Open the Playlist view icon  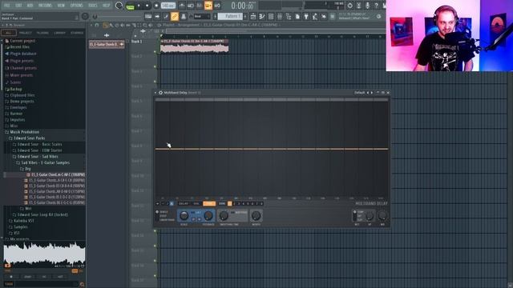253,16
